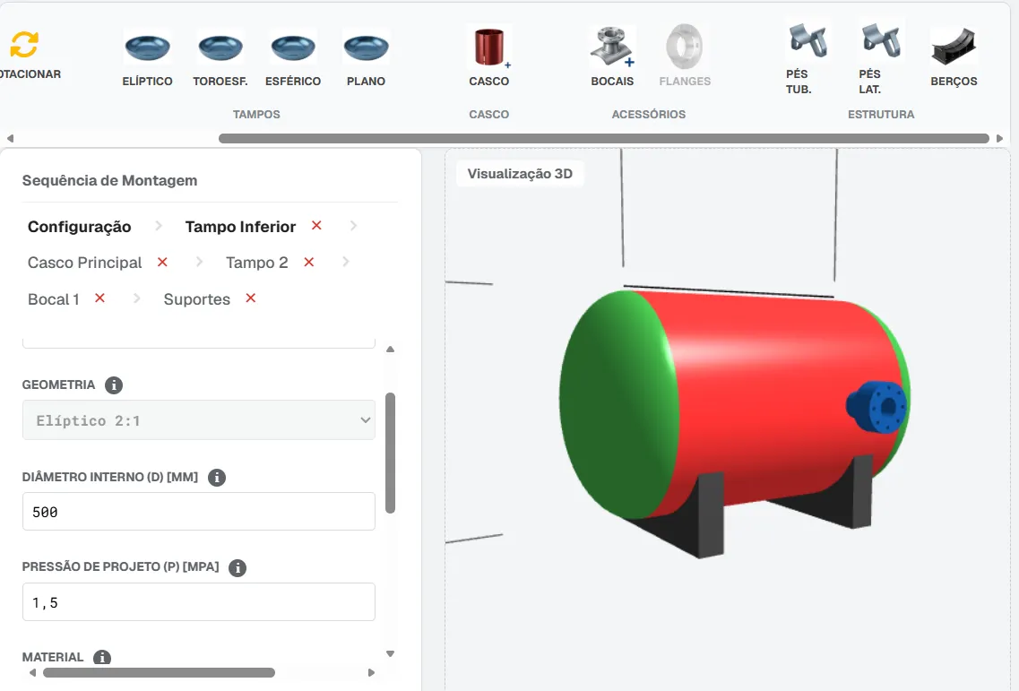Add Bocais nozzle accessory
This screenshot has width=1019, height=691.
click(612, 58)
